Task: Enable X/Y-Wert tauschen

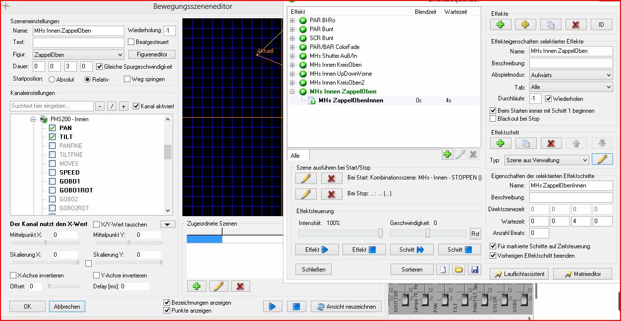Action: 97,224
